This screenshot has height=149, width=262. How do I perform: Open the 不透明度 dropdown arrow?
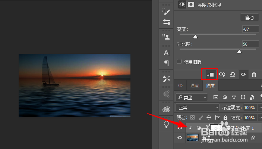click(x=260, y=108)
